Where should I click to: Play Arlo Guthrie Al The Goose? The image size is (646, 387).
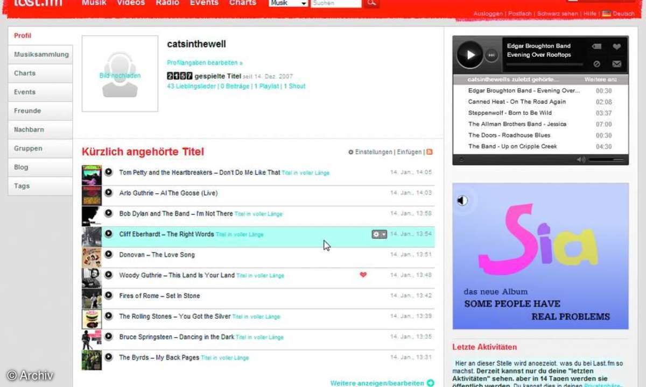click(108, 192)
